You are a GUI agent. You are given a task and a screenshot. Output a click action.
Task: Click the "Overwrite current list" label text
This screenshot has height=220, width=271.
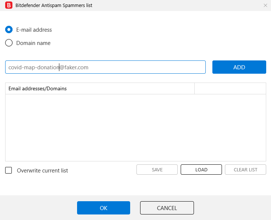[x=42, y=171]
